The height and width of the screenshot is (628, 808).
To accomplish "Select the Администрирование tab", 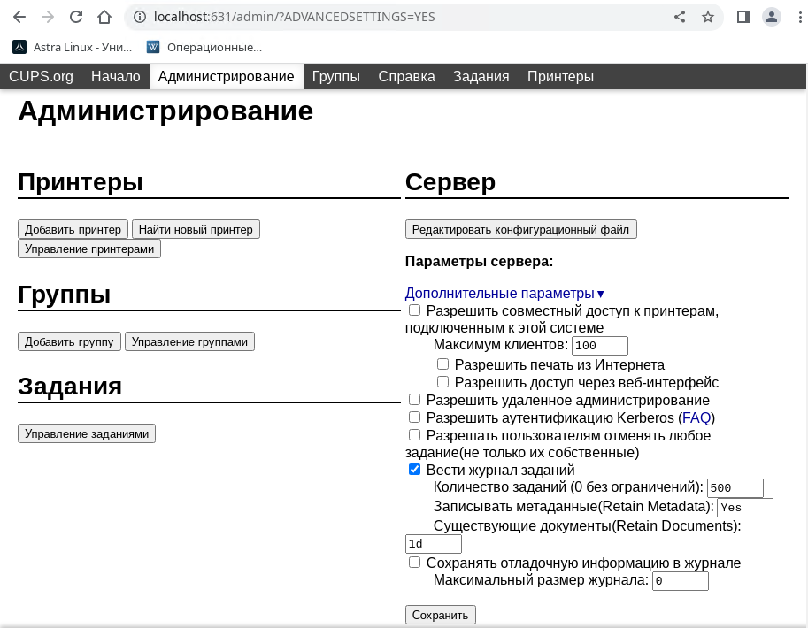I will [x=227, y=76].
